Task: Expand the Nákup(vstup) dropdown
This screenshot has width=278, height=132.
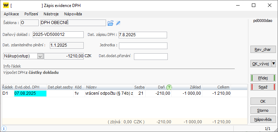Action: [40, 56]
